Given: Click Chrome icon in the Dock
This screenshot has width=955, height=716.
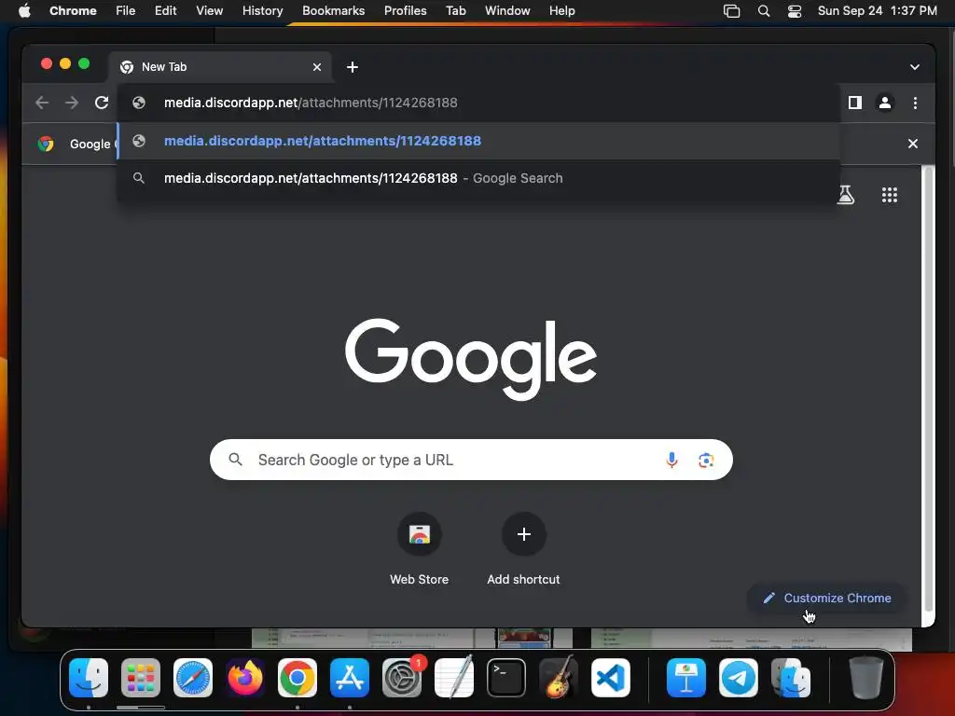Looking at the screenshot, I should point(298,678).
